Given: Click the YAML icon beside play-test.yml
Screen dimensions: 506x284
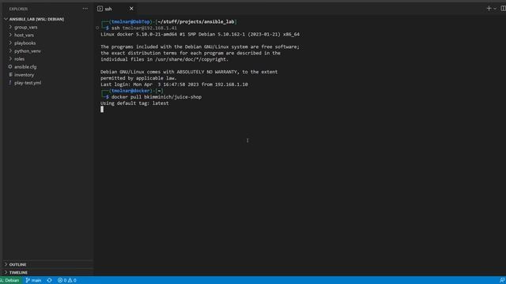Looking at the screenshot, I should [x=10, y=82].
